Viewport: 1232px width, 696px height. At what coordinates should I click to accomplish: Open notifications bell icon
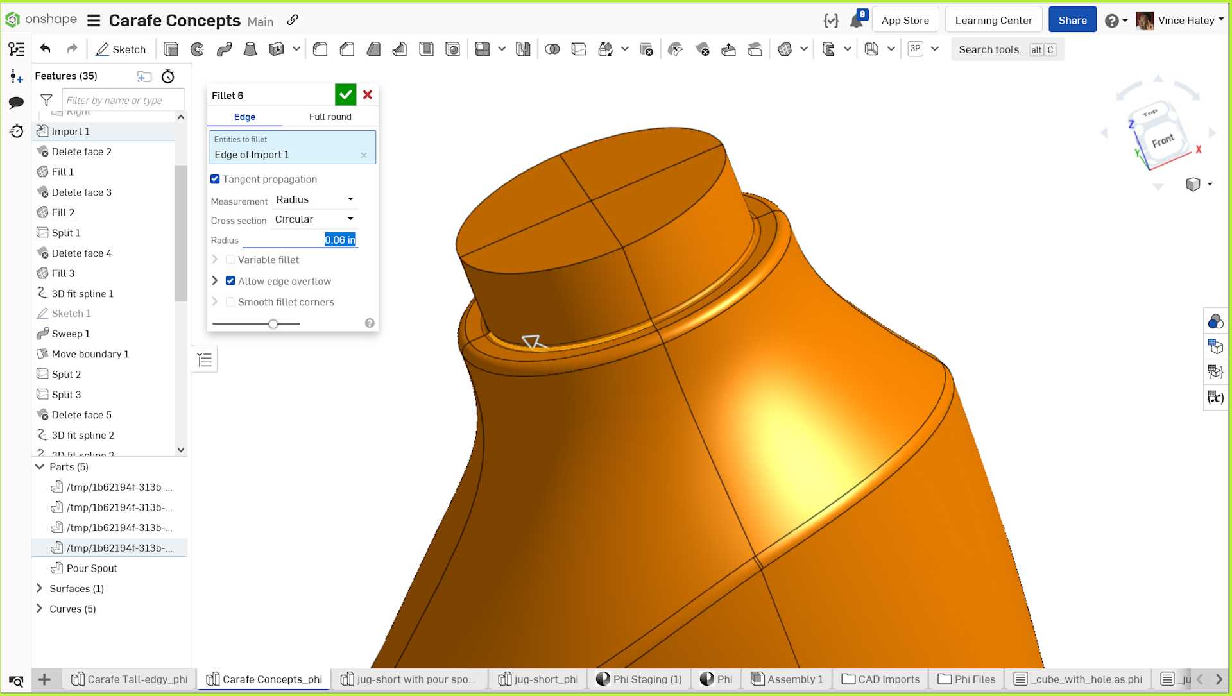(x=856, y=21)
